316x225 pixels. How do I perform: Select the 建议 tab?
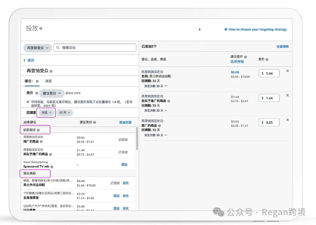[29, 81]
